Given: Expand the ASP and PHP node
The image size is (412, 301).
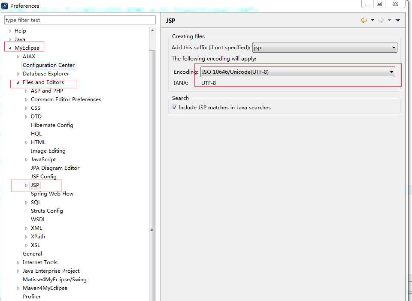Looking at the screenshot, I should click(26, 91).
